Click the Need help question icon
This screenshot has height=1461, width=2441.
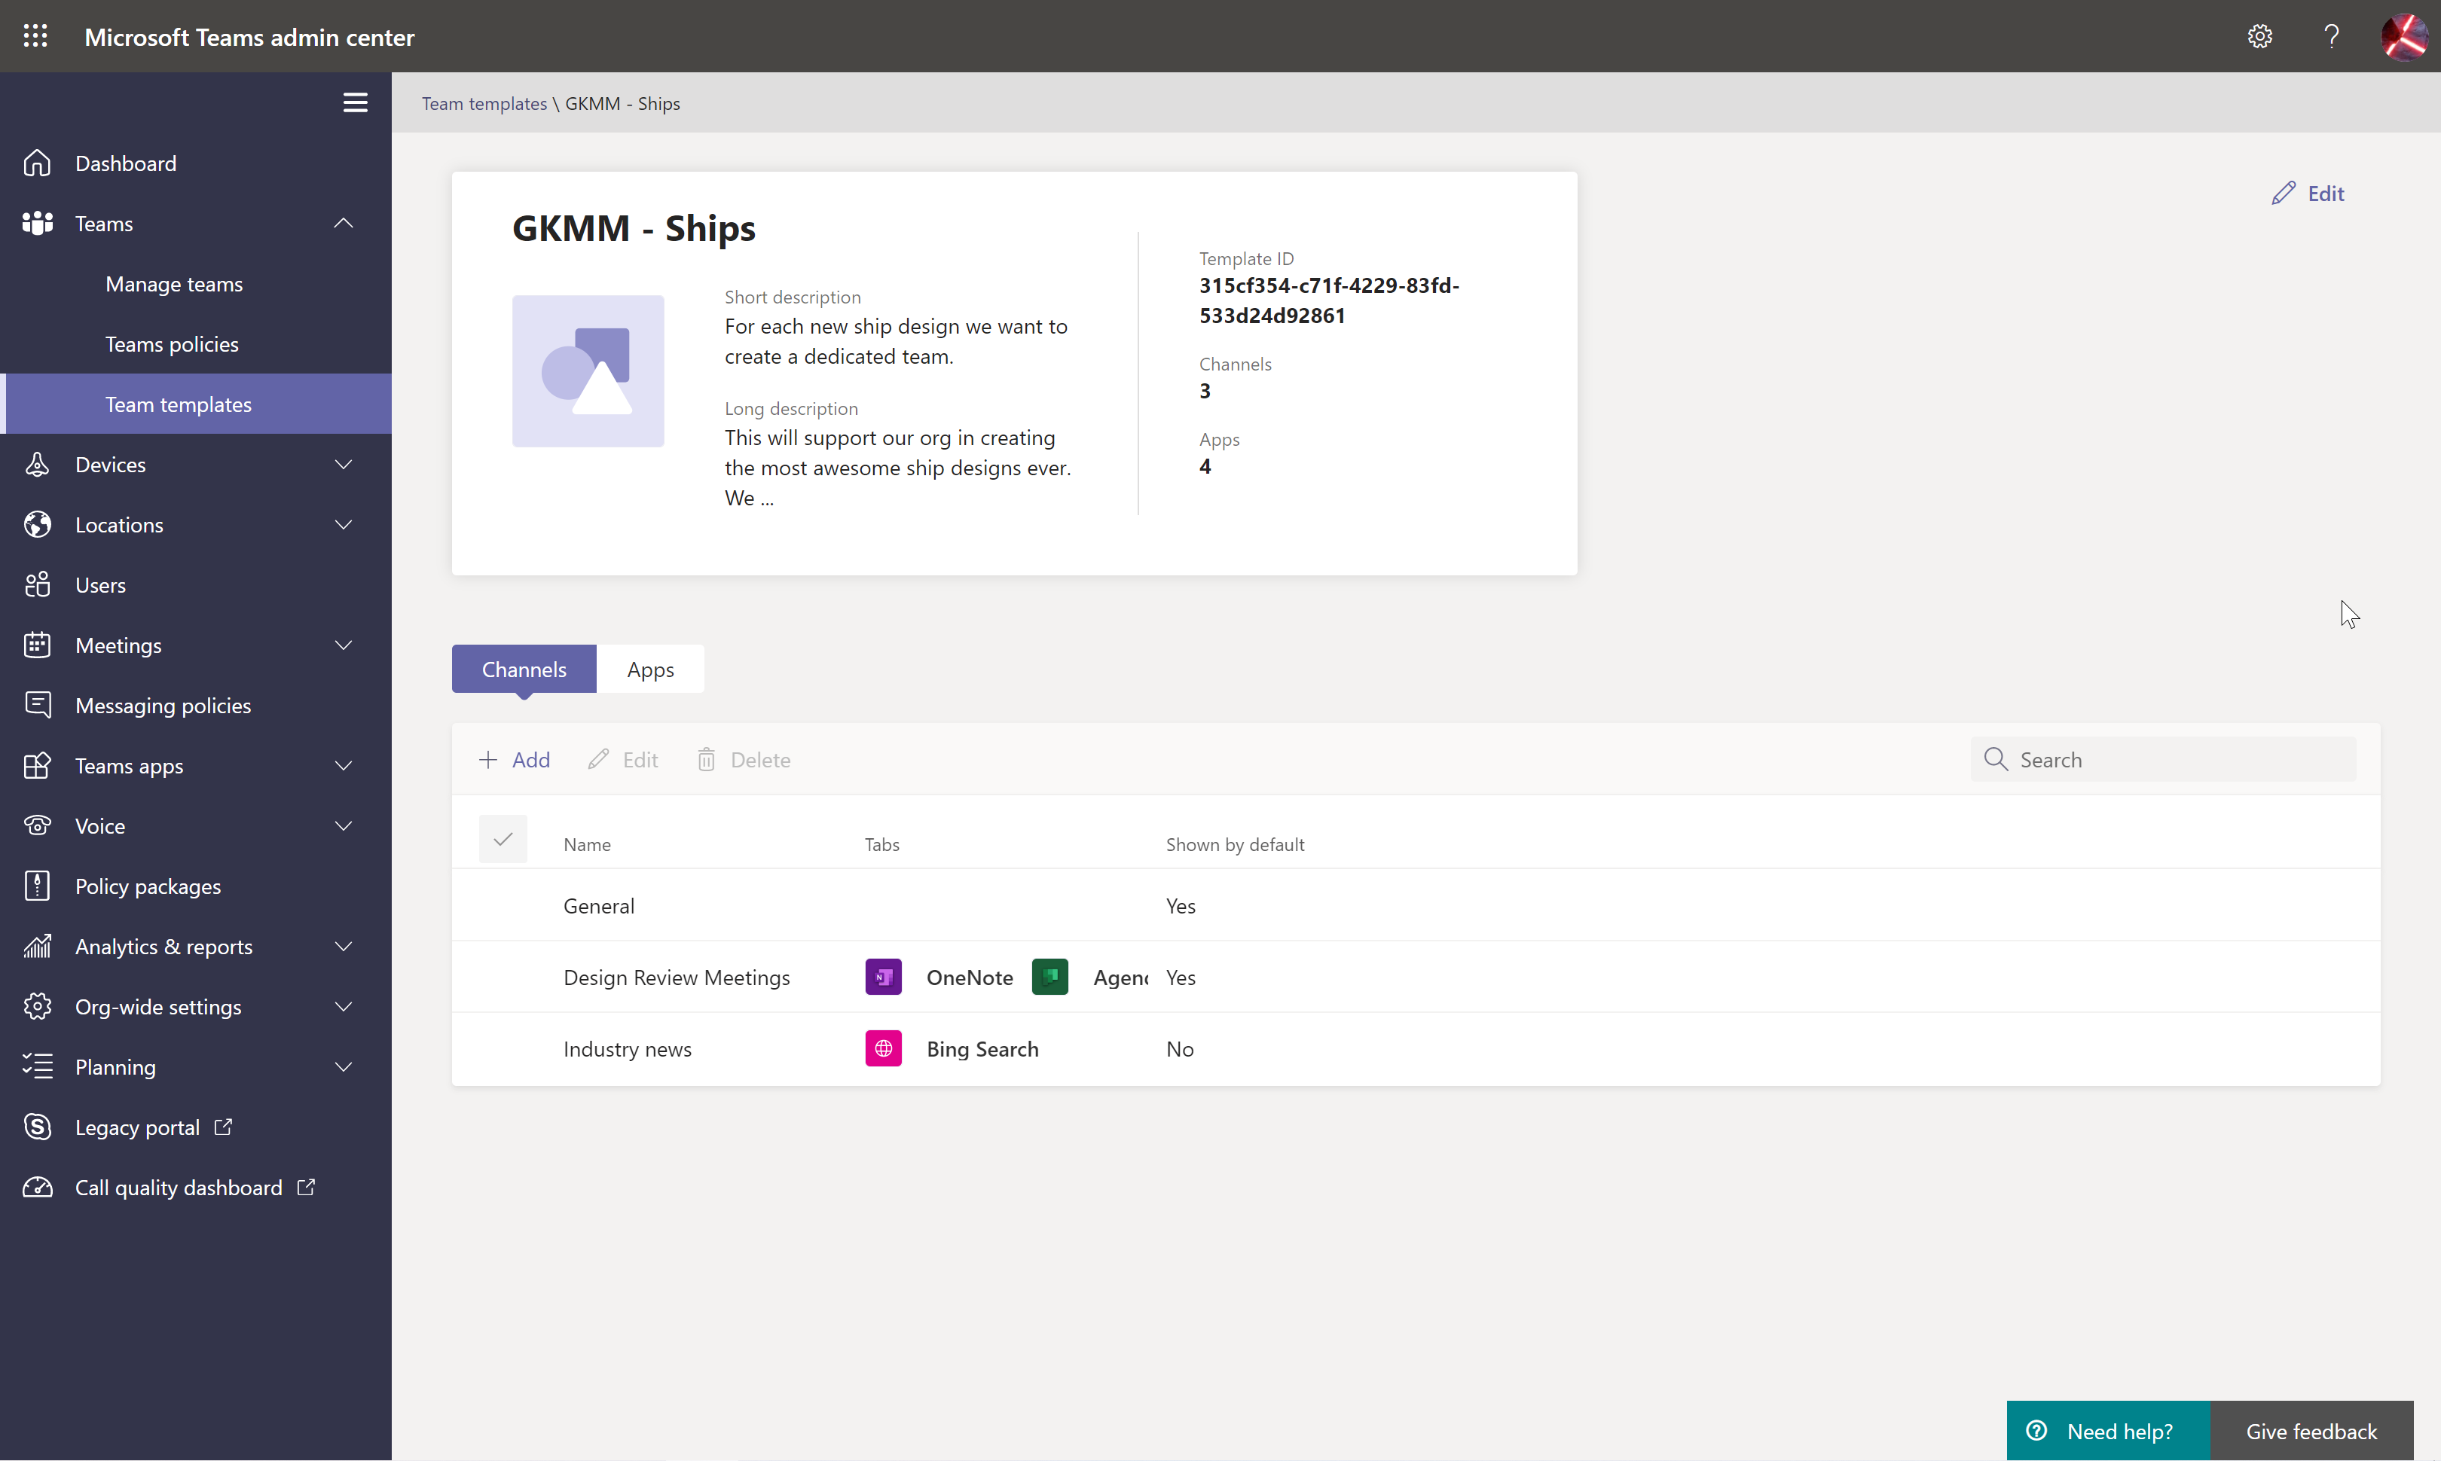pyautogui.click(x=2037, y=1430)
